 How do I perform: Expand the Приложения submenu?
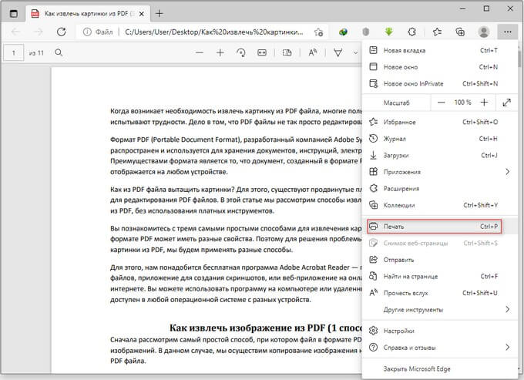pos(440,172)
